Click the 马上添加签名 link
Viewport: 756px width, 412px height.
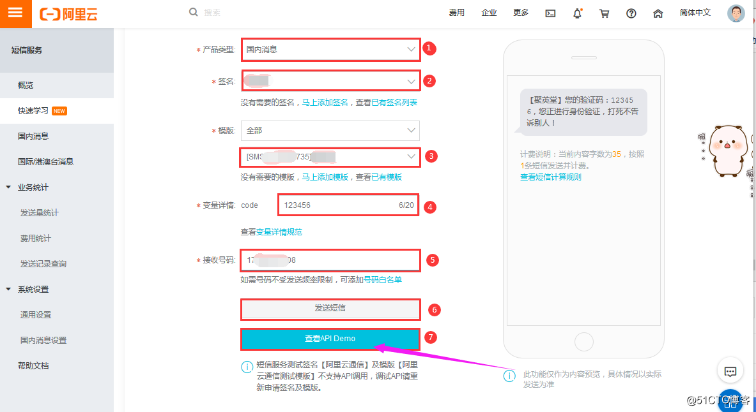tap(325, 103)
